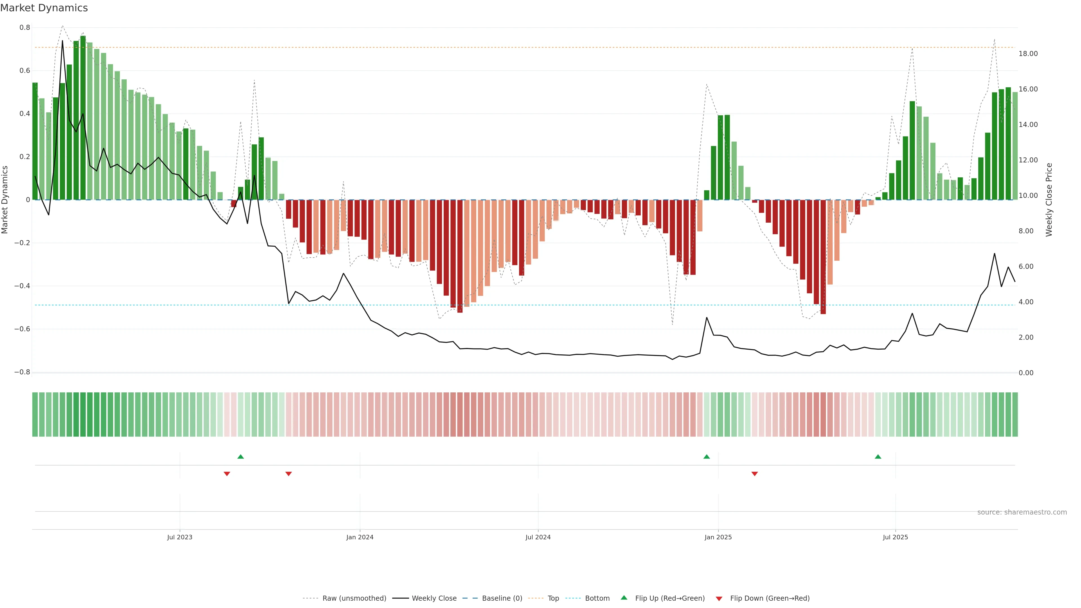Hide the Bottom threshold series via legend

coord(597,598)
